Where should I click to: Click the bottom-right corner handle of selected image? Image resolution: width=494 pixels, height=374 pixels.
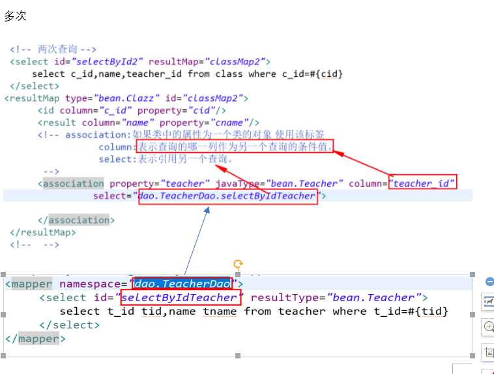(472, 356)
